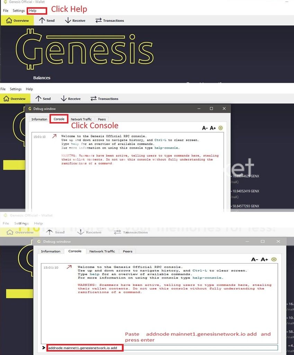Decrease font size A- in 'Click Console' Debug window
This screenshot has width=294, height=355.
click(x=205, y=128)
